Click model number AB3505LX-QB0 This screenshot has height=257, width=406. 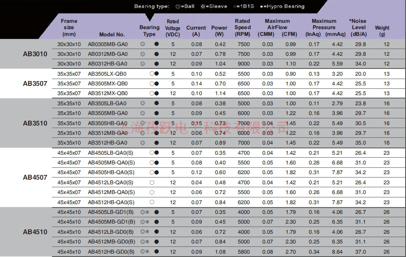(107, 74)
